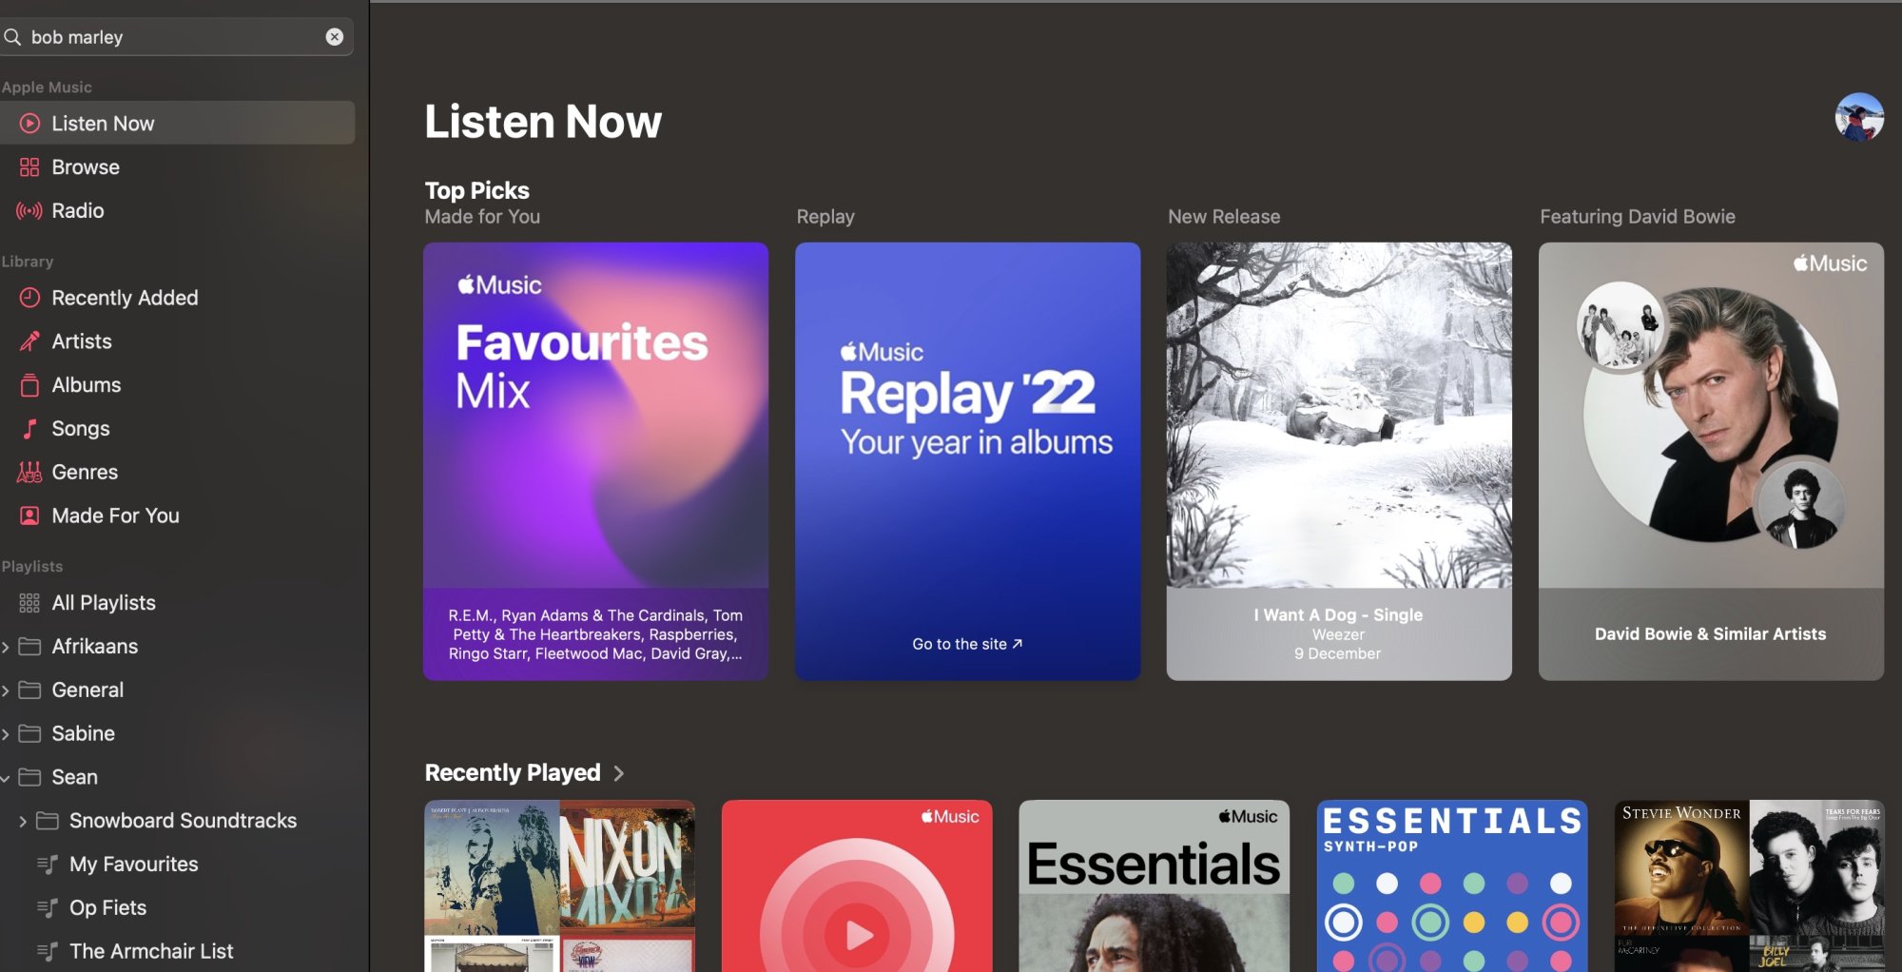Click the Albums icon in Library
The image size is (1902, 972).
[29, 385]
